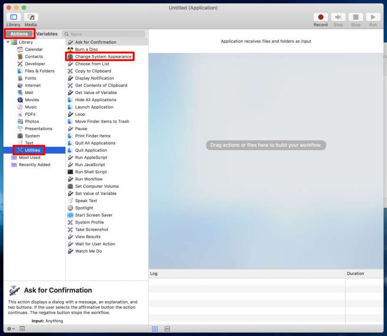The width and height of the screenshot is (387, 336).
Task: Select the Fonts category
Action: (x=30, y=78)
